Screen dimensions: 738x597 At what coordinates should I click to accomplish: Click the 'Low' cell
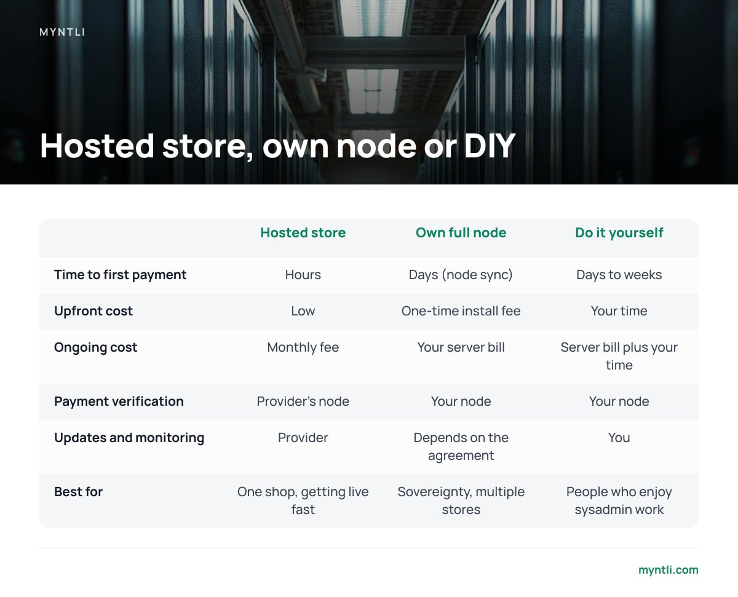pyautogui.click(x=303, y=311)
